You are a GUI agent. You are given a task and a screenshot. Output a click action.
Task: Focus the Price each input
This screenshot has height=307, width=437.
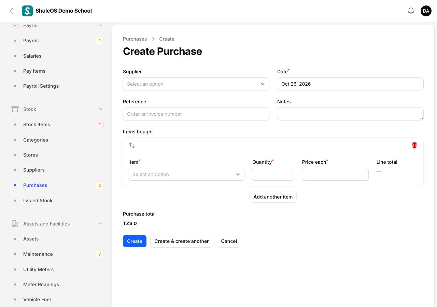coord(335,174)
